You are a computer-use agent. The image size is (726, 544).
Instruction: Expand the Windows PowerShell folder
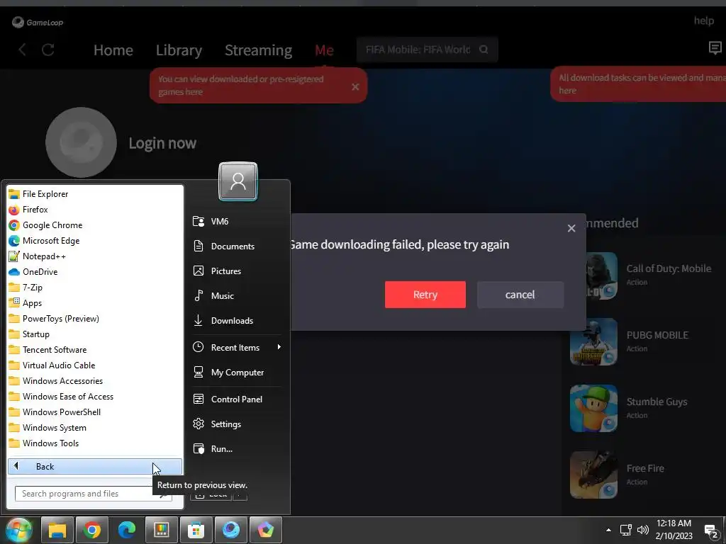pos(95,412)
